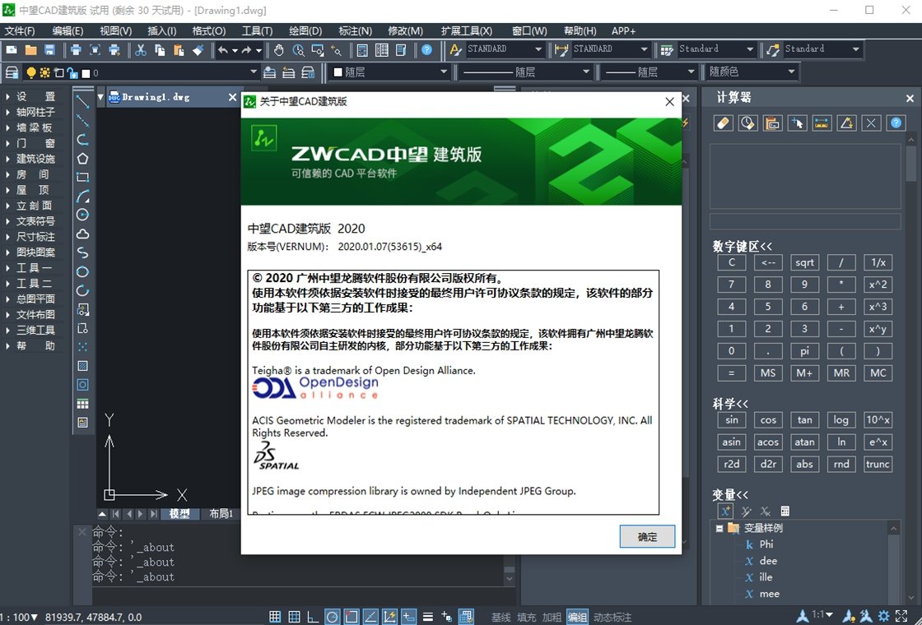Open the text style STANDARD dropdown
This screenshot has width=922, height=625.
click(505, 49)
